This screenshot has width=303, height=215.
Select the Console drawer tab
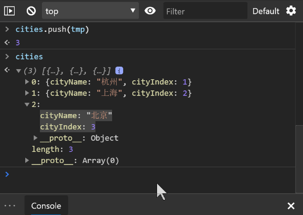coord(46,206)
